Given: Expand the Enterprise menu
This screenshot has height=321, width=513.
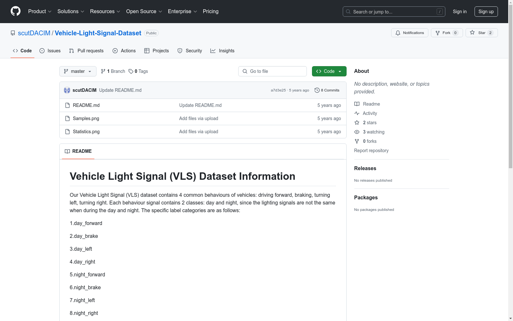Looking at the screenshot, I should click(182, 12).
